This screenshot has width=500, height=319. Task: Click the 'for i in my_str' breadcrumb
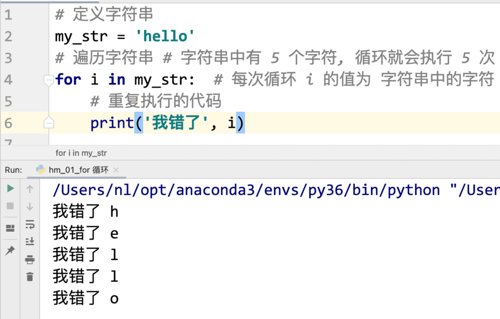click(x=81, y=153)
